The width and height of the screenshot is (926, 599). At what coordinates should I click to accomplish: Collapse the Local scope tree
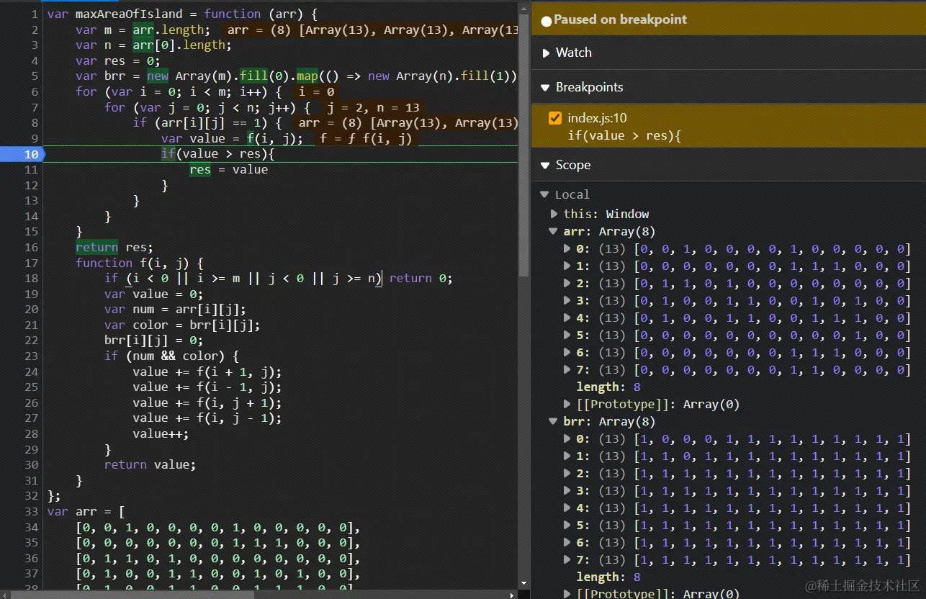pyautogui.click(x=544, y=194)
